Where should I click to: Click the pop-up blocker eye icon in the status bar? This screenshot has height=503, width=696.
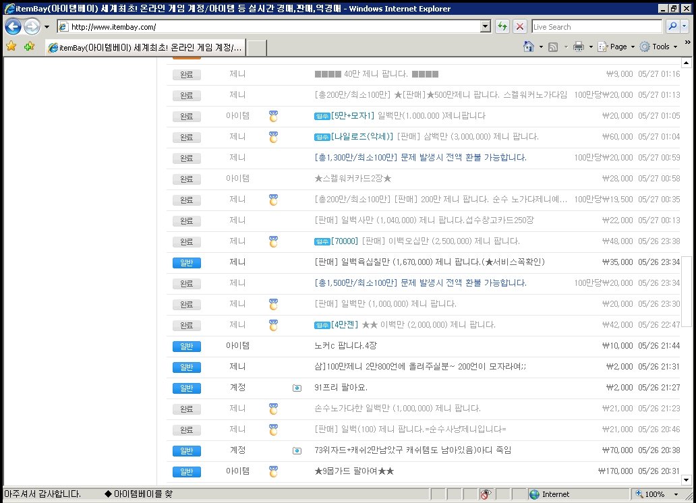click(486, 494)
